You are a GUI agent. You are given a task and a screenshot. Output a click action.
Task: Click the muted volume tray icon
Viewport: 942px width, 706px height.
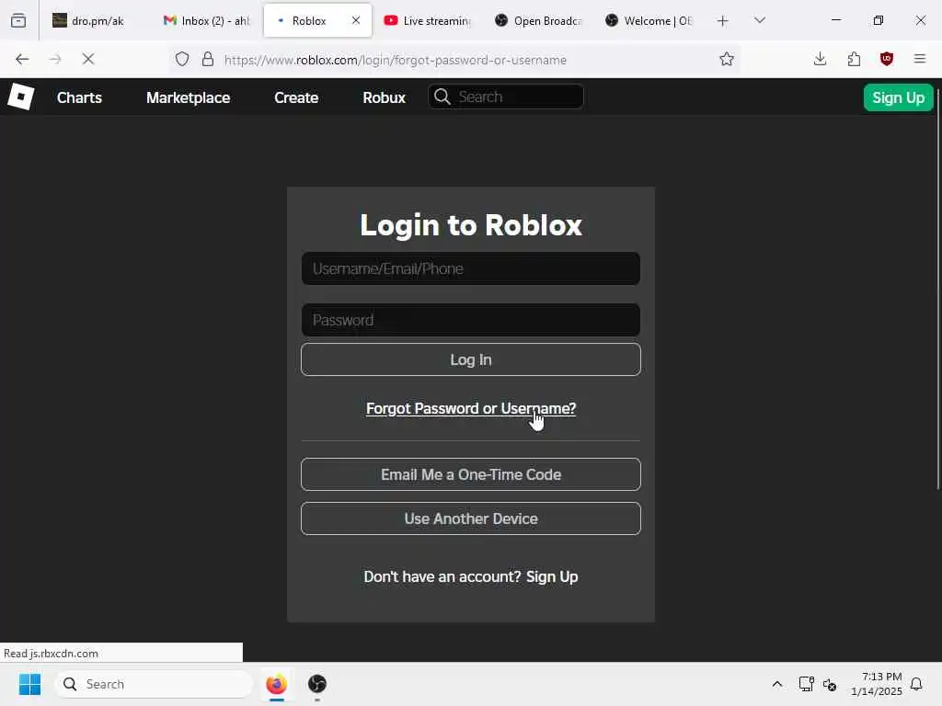coord(831,684)
